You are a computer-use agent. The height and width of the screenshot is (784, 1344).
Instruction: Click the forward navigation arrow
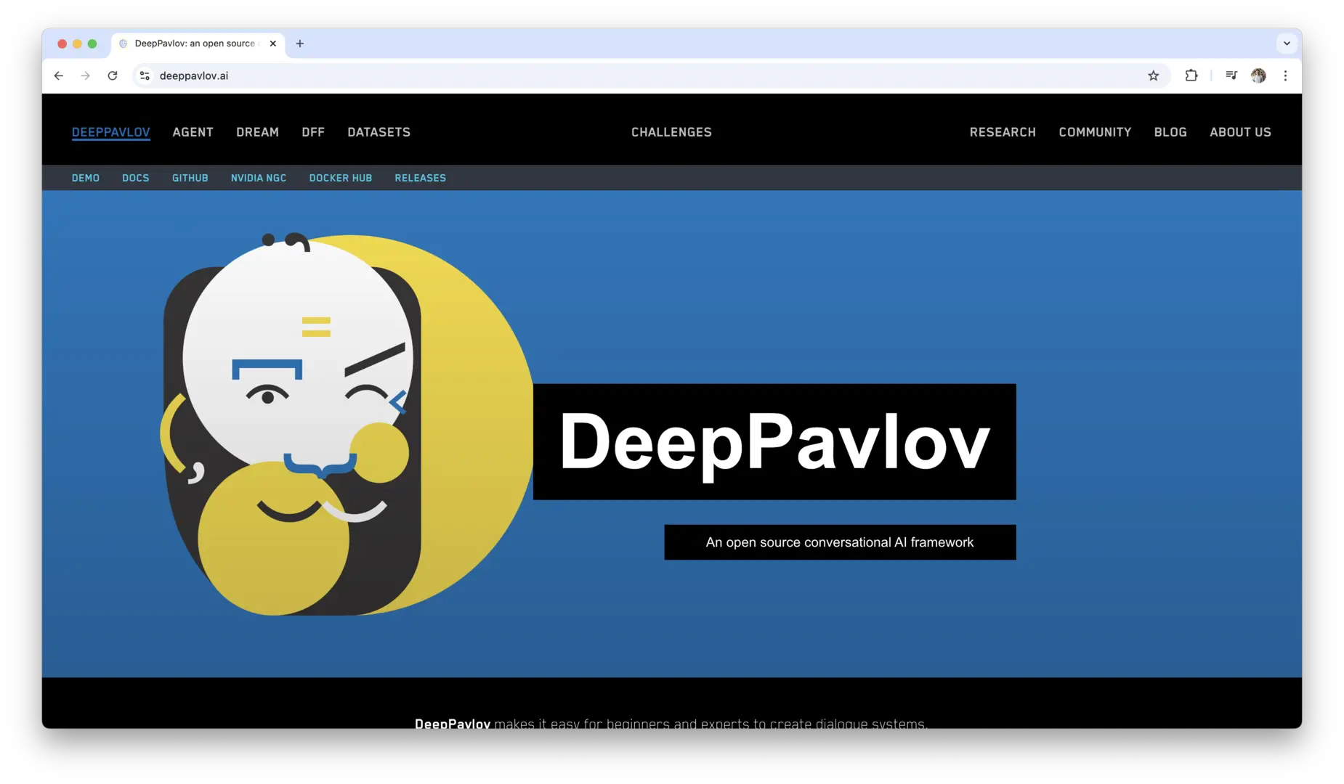pos(86,75)
